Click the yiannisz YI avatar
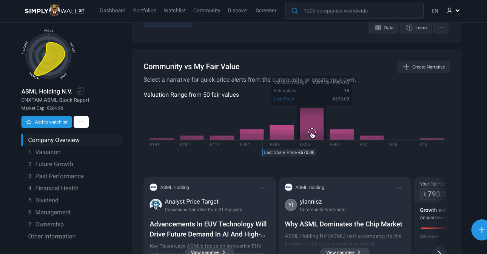Image resolution: width=487 pixels, height=254 pixels. coord(291,205)
